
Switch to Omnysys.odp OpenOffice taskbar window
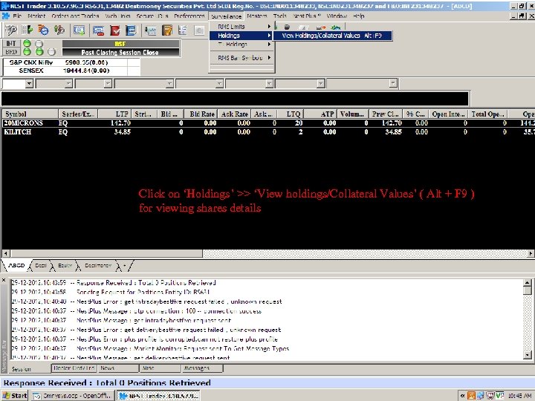point(72,396)
